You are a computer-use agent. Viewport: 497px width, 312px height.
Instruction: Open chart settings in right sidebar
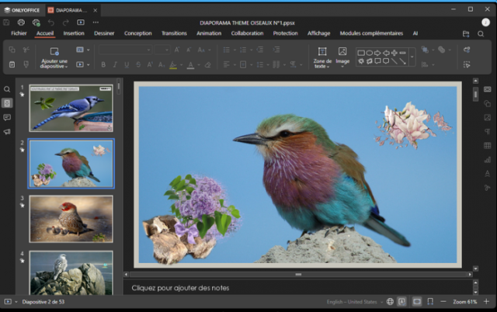tap(487, 159)
